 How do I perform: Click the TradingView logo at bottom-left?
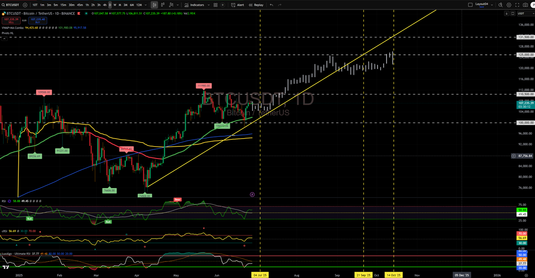click(x=5, y=267)
